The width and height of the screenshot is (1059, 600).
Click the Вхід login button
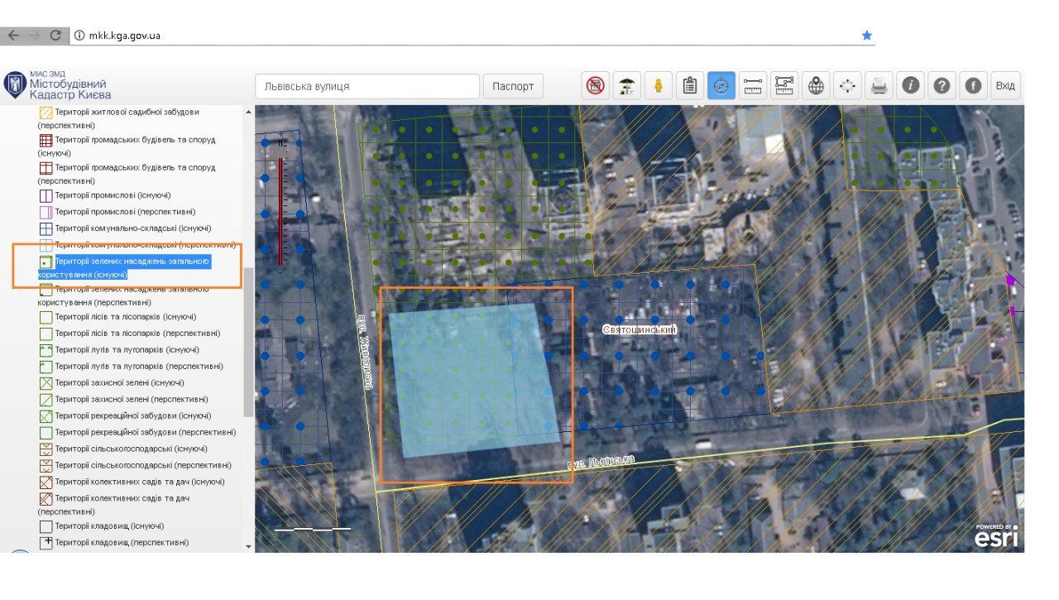[1005, 86]
